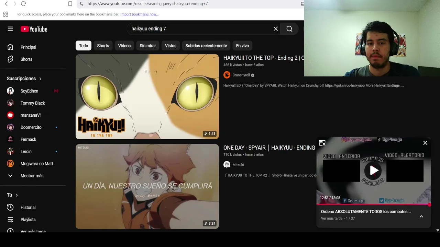This screenshot has height=247, width=440.
Task: Select the Sin mirar filter chip
Action: [x=148, y=46]
